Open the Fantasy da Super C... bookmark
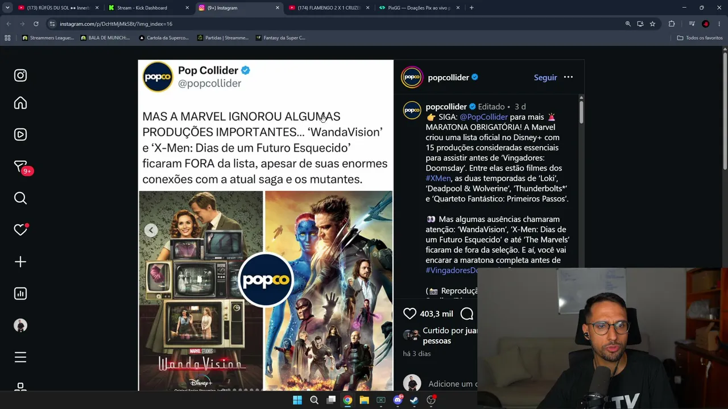The image size is (728, 409). coord(281,38)
